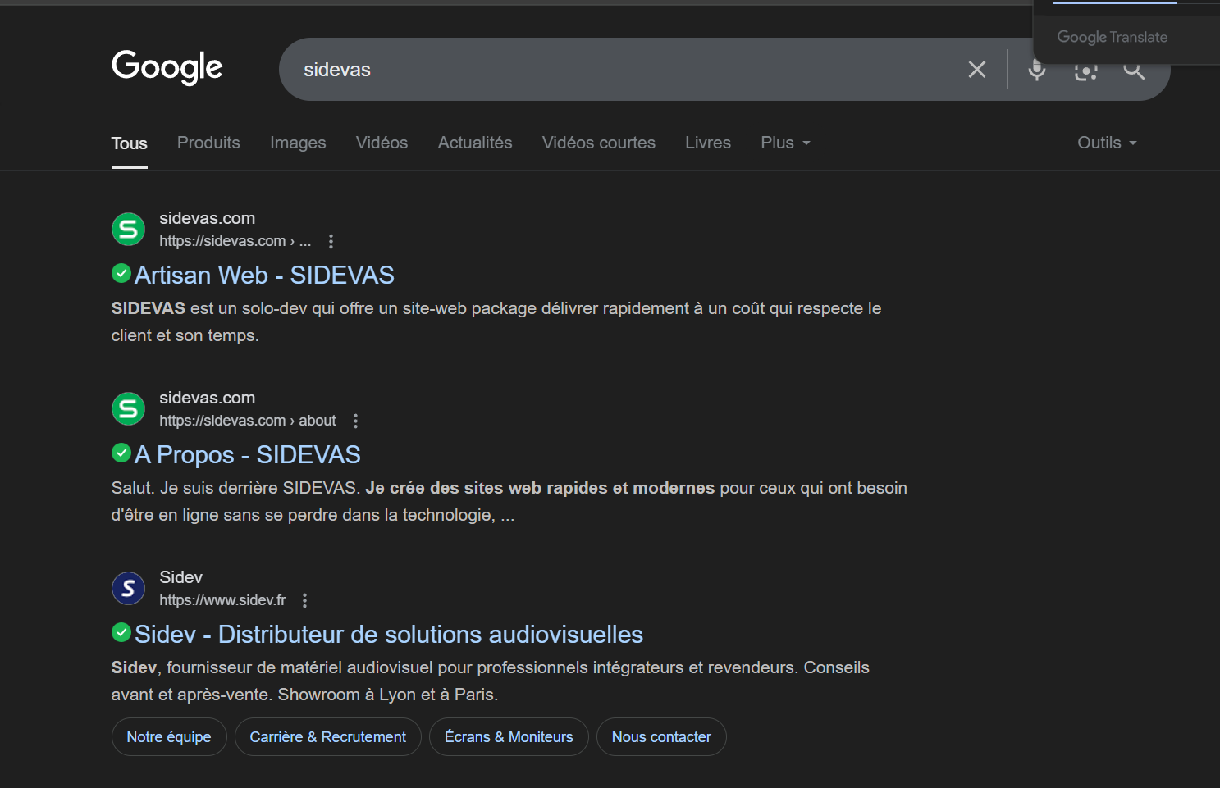Viewport: 1220px width, 788px height.
Task: Expand the Plus dropdown
Action: [785, 143]
